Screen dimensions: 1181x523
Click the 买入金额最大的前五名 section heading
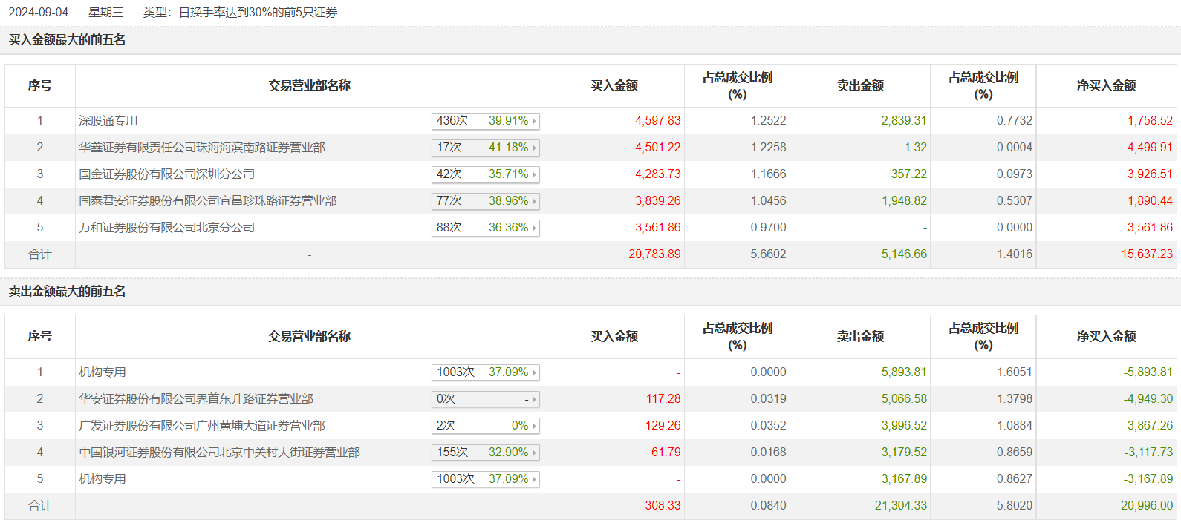(68, 40)
